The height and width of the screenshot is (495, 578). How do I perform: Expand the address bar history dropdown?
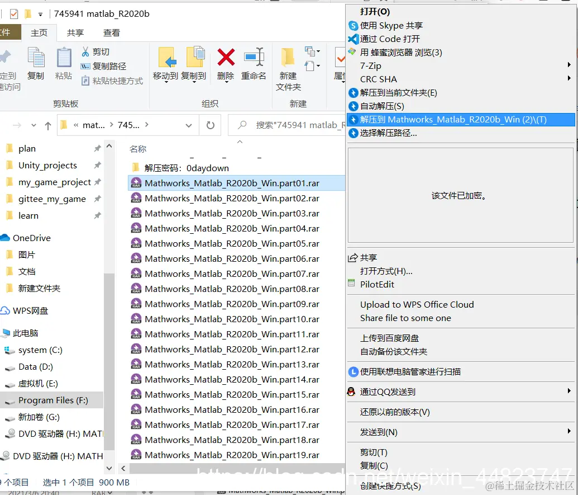click(189, 125)
